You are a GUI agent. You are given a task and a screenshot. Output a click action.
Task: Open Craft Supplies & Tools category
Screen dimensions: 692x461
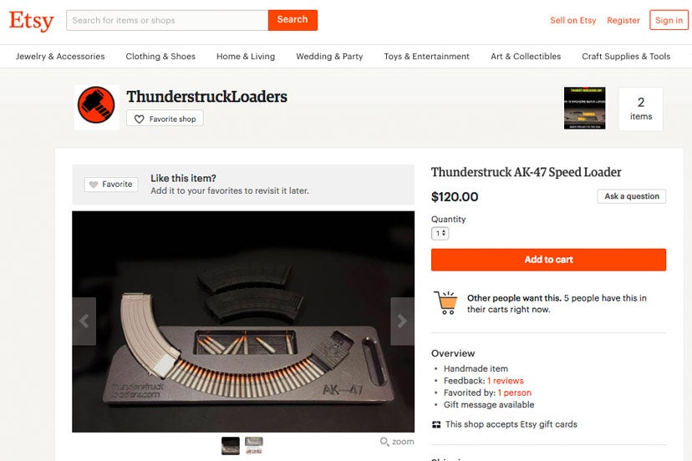pyautogui.click(x=626, y=57)
